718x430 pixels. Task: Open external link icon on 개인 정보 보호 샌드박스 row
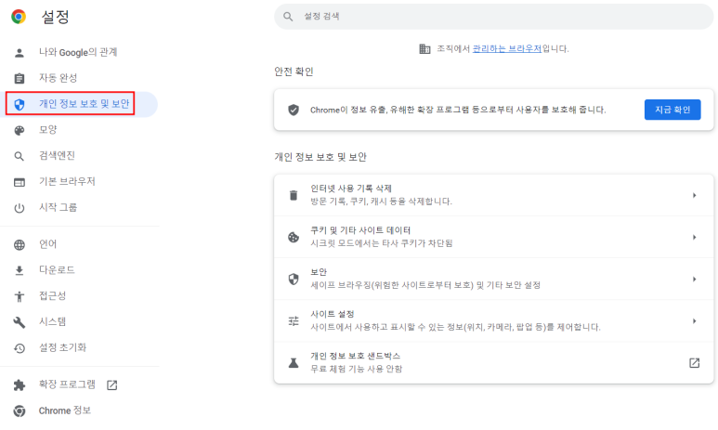[694, 363]
